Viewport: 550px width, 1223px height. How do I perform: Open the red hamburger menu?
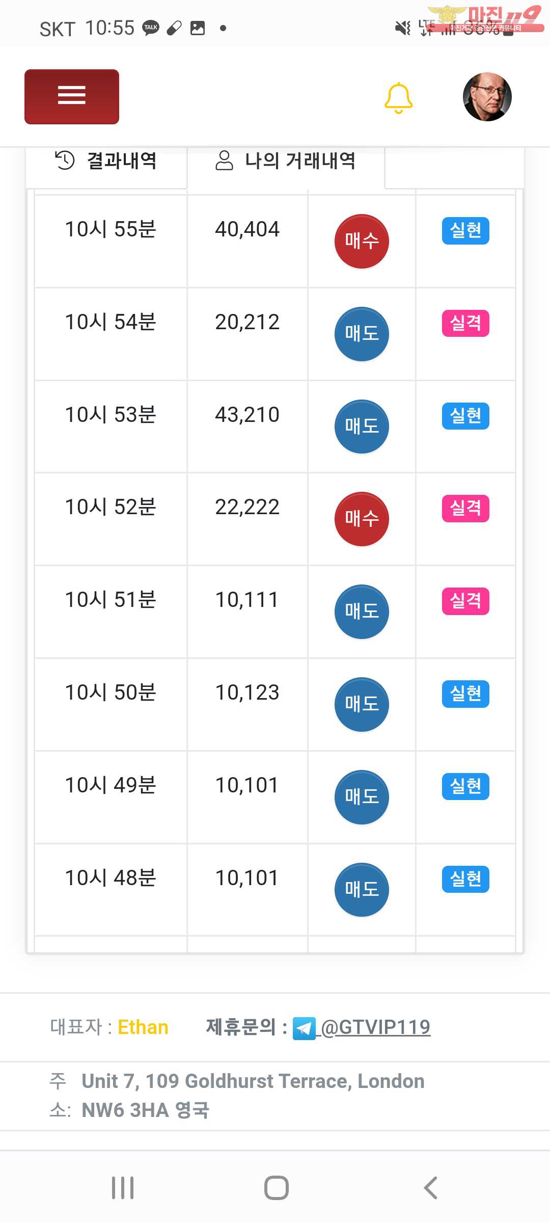point(72,96)
